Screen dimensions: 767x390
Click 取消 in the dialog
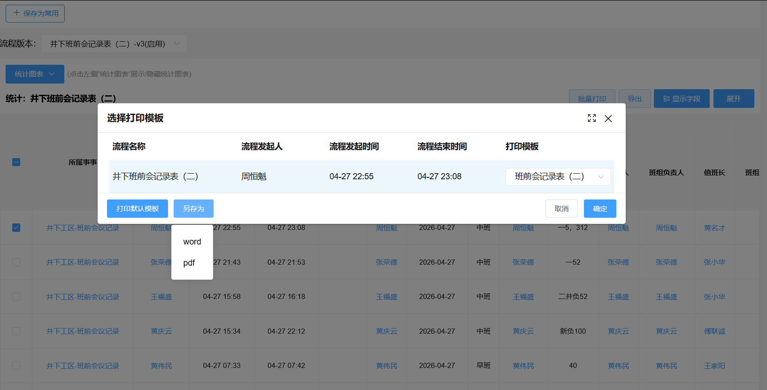[561, 208]
